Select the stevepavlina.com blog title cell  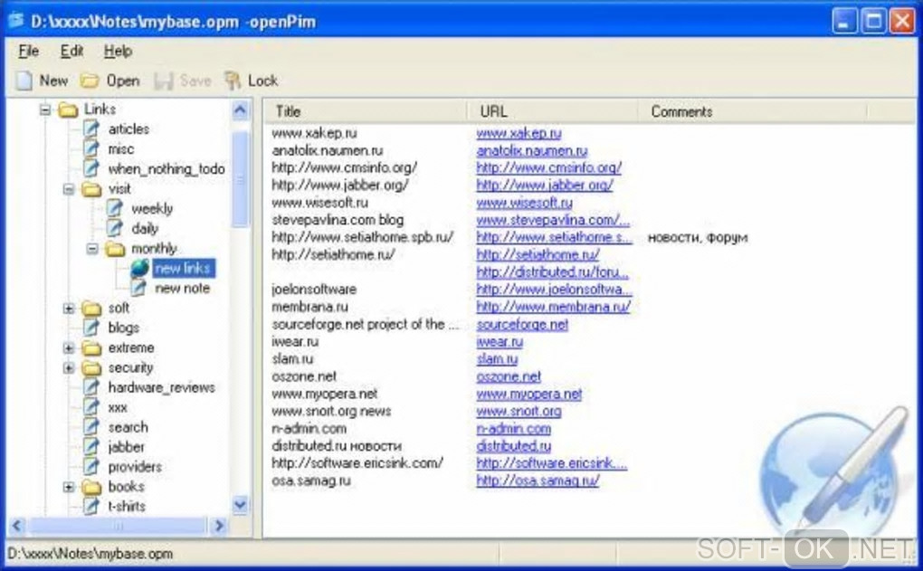click(x=338, y=220)
